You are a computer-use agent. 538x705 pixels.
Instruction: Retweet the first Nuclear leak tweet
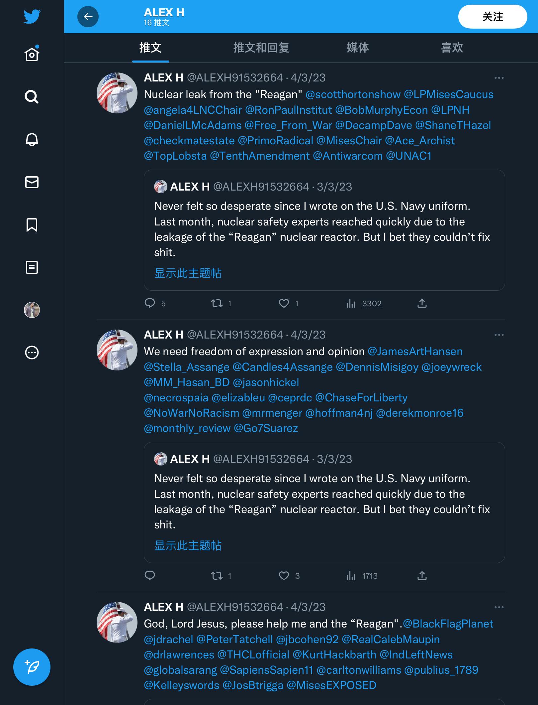tap(217, 303)
